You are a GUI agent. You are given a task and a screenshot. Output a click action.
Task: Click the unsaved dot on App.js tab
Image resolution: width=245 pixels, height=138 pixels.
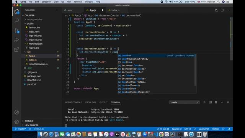(103, 10)
